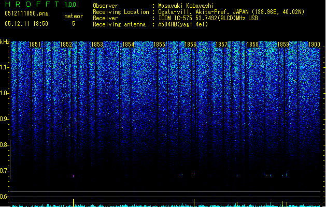
Task: Click the 1854 time marker
Action: point(129,45)
